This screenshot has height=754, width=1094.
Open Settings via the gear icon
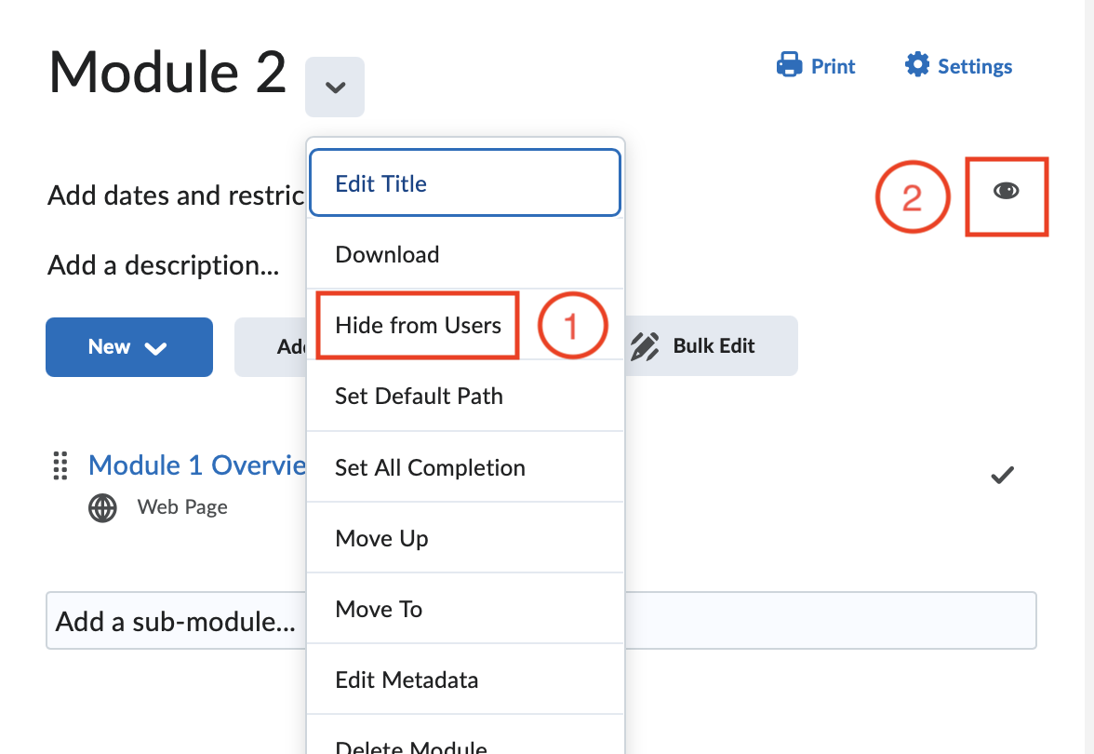(918, 65)
